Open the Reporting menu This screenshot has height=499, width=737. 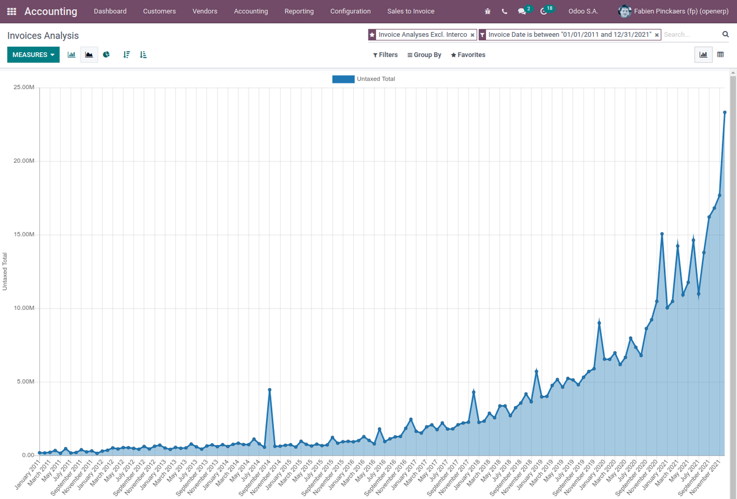[299, 11]
